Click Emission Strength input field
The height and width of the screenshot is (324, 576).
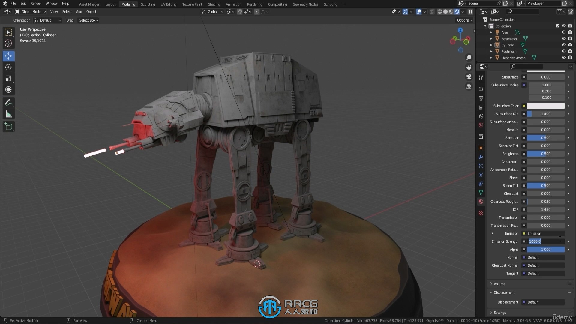[545, 241]
